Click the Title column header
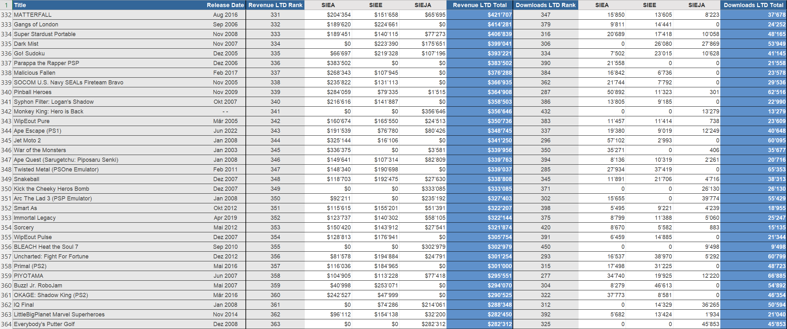 click(20, 5)
